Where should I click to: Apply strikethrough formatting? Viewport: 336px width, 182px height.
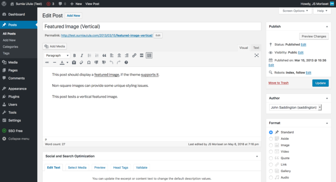click(47, 62)
